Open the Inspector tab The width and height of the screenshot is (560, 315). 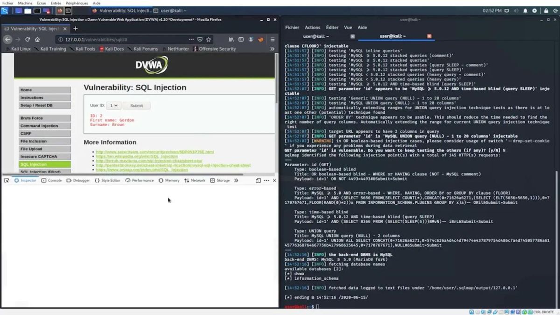(25, 180)
